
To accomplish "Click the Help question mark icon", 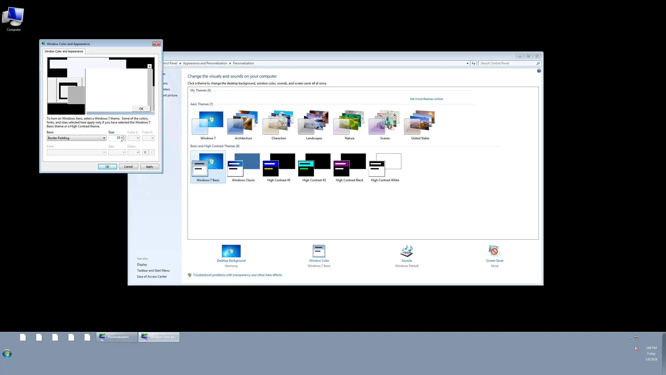I will pos(539,71).
